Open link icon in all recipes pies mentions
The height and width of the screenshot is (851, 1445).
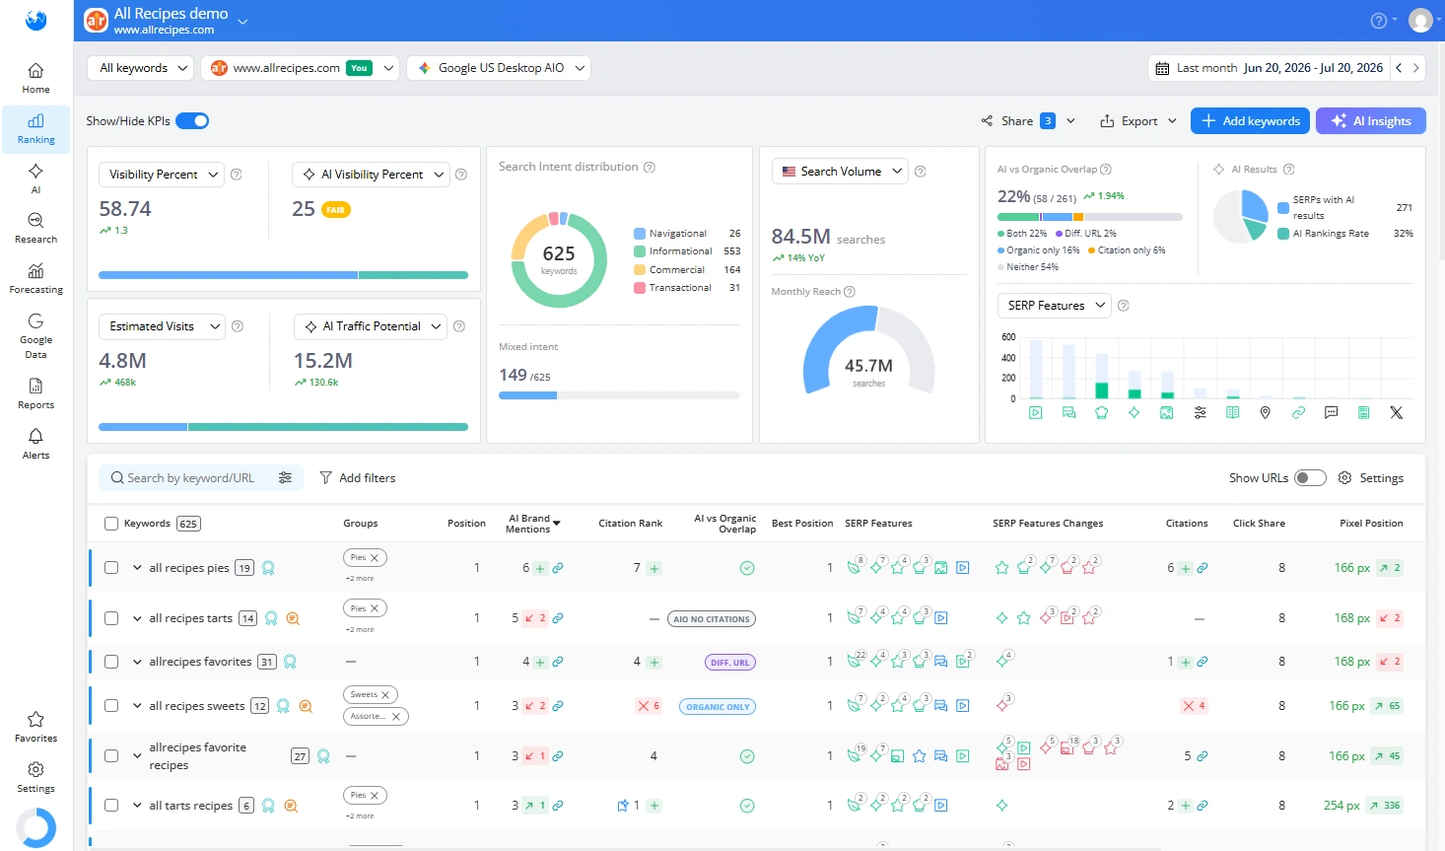coord(558,568)
